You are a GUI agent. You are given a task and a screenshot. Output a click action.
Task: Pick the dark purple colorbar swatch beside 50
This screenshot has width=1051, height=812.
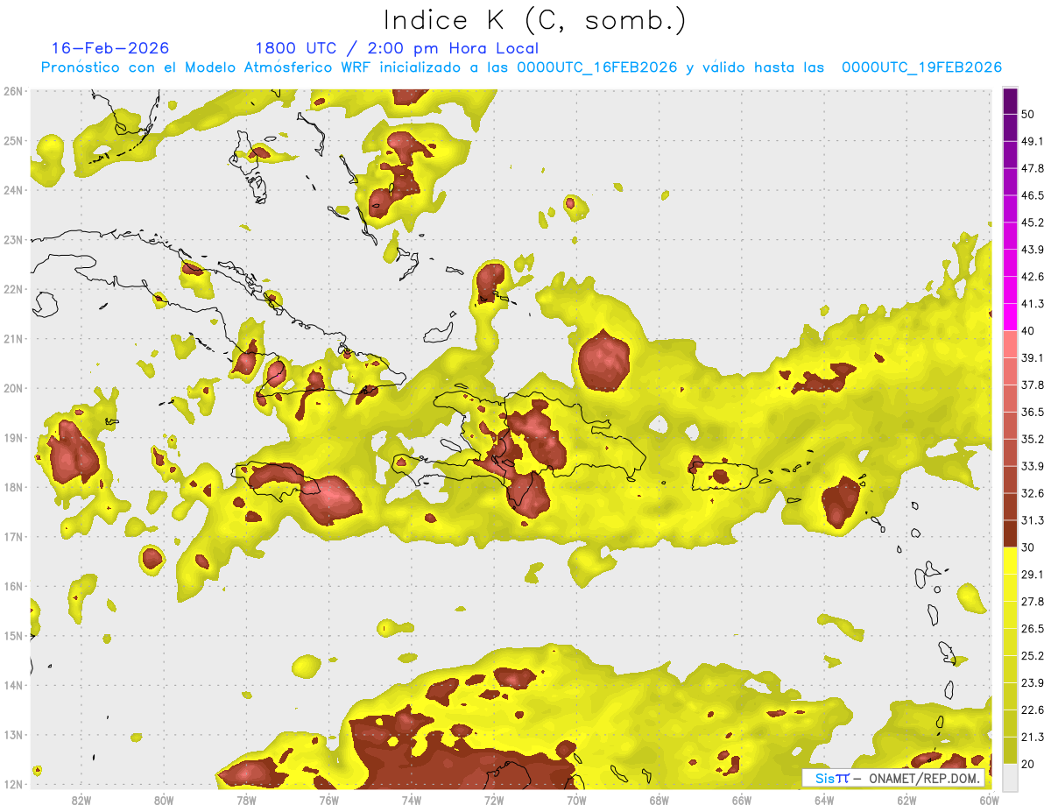tap(1010, 101)
